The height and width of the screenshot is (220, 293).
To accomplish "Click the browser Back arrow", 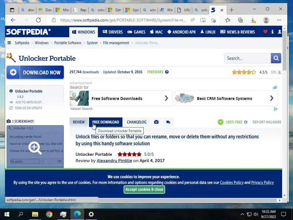I will pyautogui.click(x=13, y=20).
